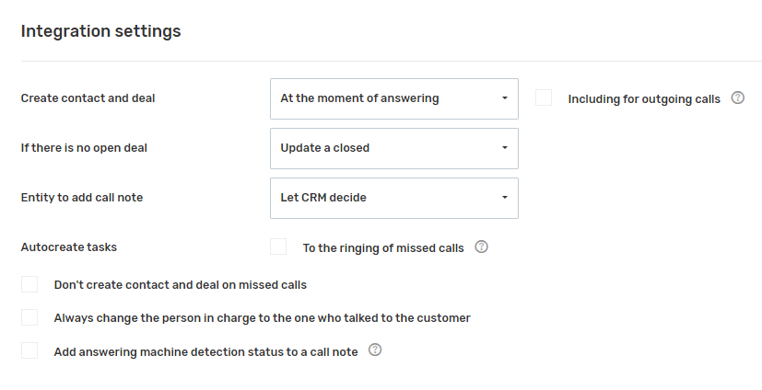
Task: Click the 'Entity to add call note' label
Action: tap(82, 198)
